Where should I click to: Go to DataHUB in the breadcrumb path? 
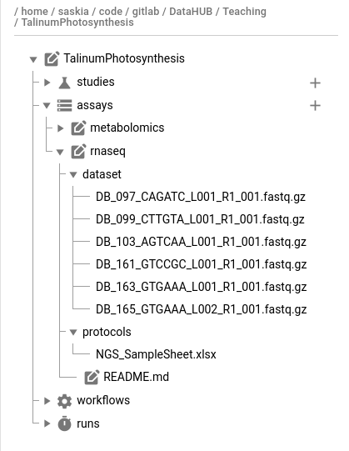pyautogui.click(x=191, y=12)
